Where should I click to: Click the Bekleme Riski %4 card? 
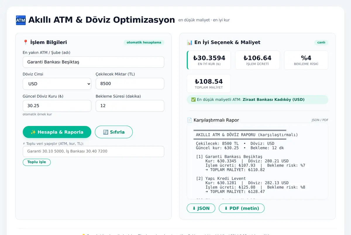click(306, 60)
